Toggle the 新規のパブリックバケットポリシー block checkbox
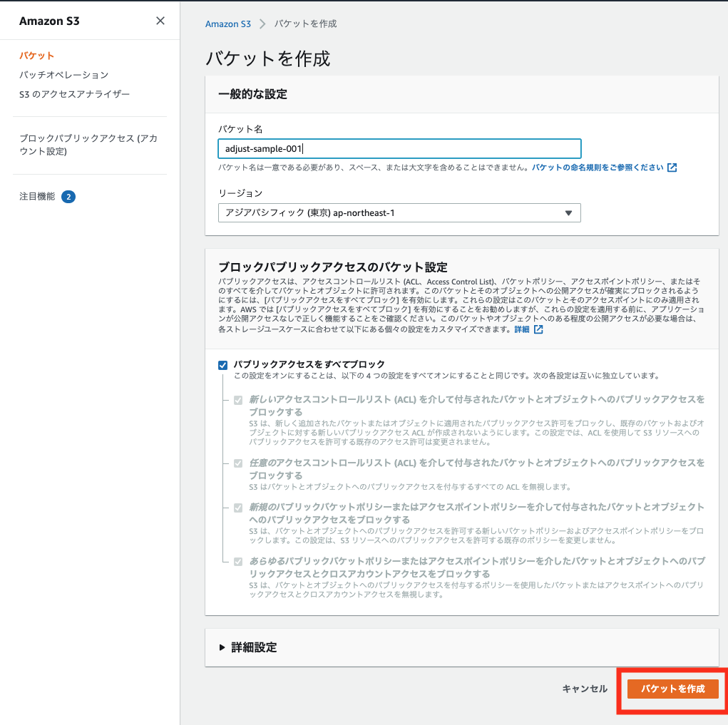This screenshot has height=725, width=728. tap(238, 508)
